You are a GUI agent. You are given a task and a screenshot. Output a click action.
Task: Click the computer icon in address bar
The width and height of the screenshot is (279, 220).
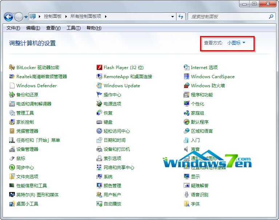[x=33, y=16]
